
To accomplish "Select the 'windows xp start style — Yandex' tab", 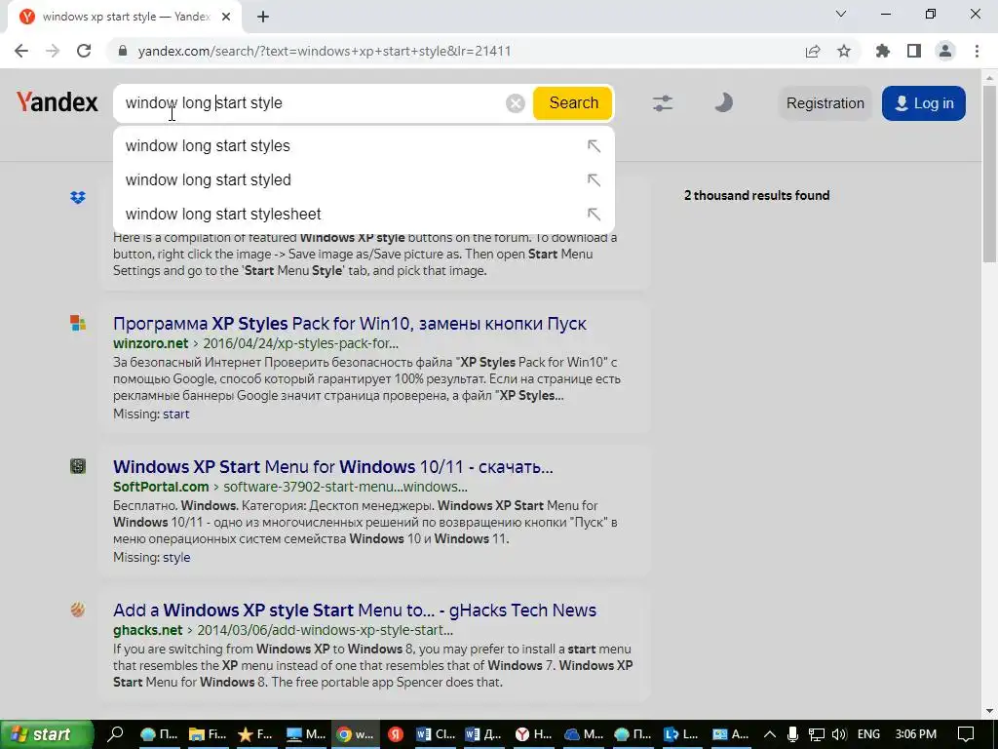I will click(125, 18).
